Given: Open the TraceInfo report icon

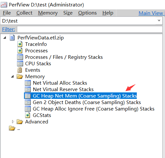Looking at the screenshot, I should [20, 44].
